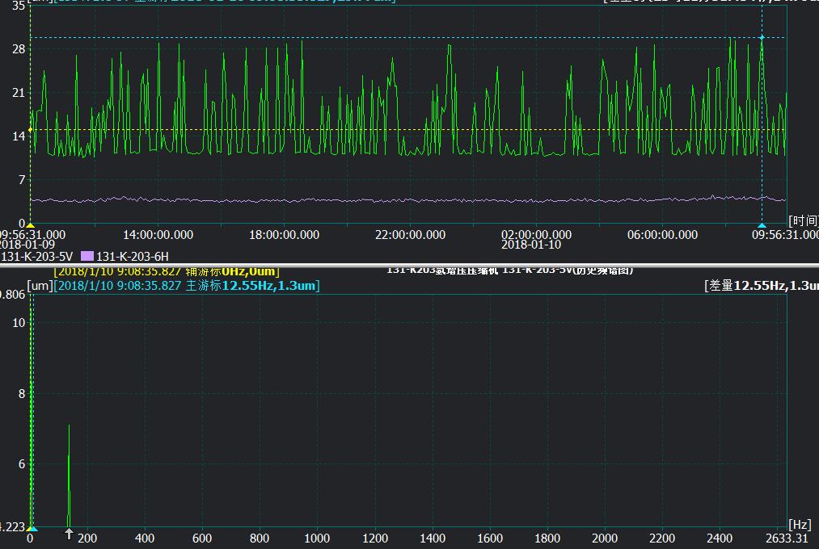The image size is (819, 549).
Task: Click the spectrum peak line near 135 Hz
Action: coord(69,476)
